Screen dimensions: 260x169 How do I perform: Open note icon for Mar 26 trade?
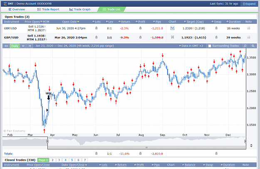pyautogui.click(x=248, y=37)
